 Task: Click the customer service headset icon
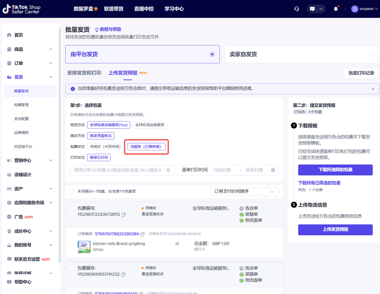pos(296,9)
